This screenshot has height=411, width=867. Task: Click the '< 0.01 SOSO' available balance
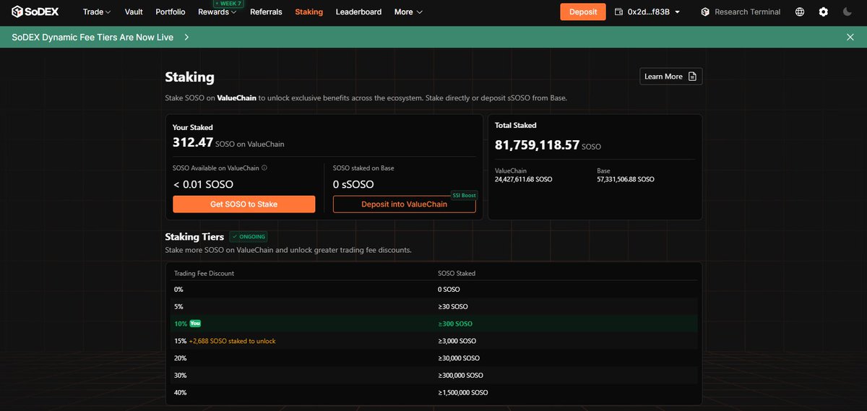(203, 184)
